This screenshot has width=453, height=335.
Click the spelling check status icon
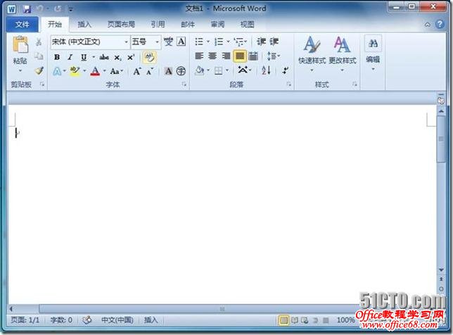coord(87,320)
